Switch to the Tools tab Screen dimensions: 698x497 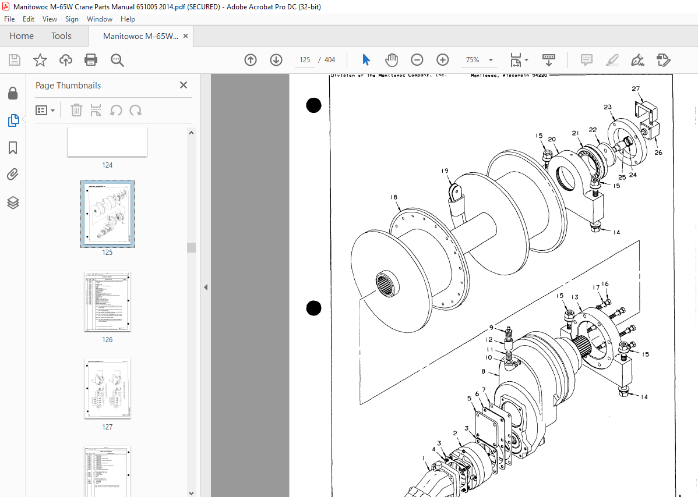point(61,36)
